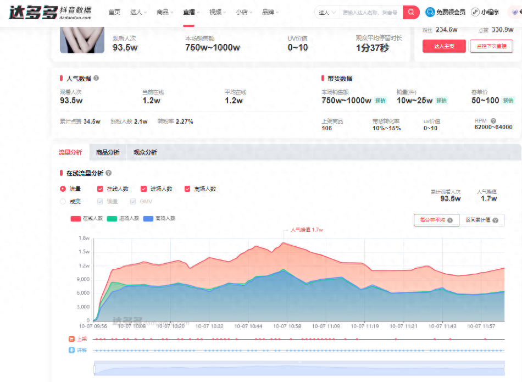Expand the 达人 dropdown in navigation
This screenshot has width=522, height=382.
pyautogui.click(x=138, y=12)
